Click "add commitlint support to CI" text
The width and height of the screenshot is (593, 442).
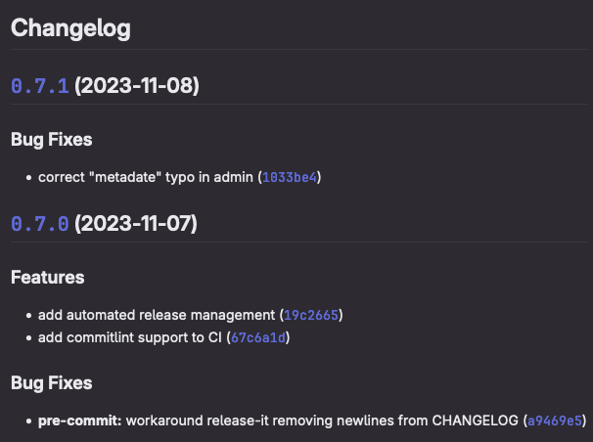click(x=130, y=337)
